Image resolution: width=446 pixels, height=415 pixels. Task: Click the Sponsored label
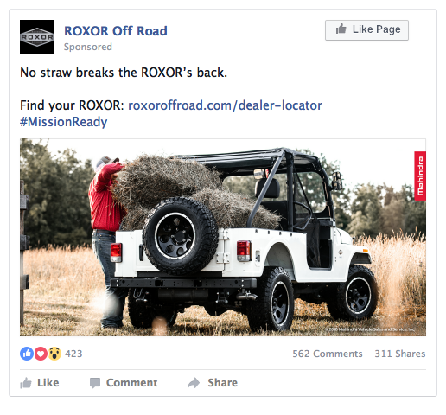88,47
